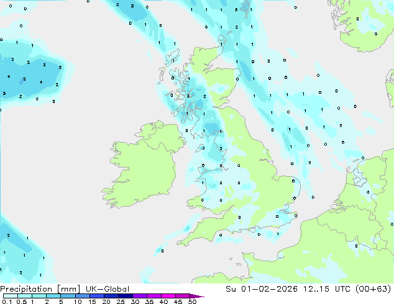The height and width of the screenshot is (304, 394).
Task: Click the 0.5–1 mm legend swatch
Action: tap(25, 296)
